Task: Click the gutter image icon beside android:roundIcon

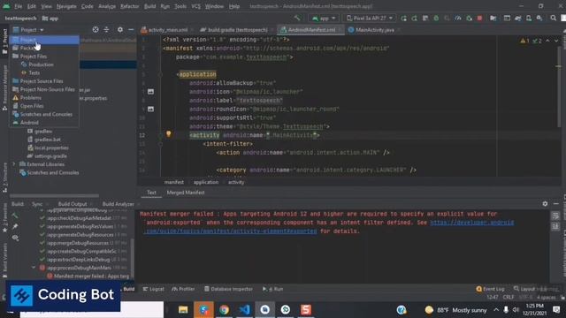Action: pyautogui.click(x=150, y=109)
